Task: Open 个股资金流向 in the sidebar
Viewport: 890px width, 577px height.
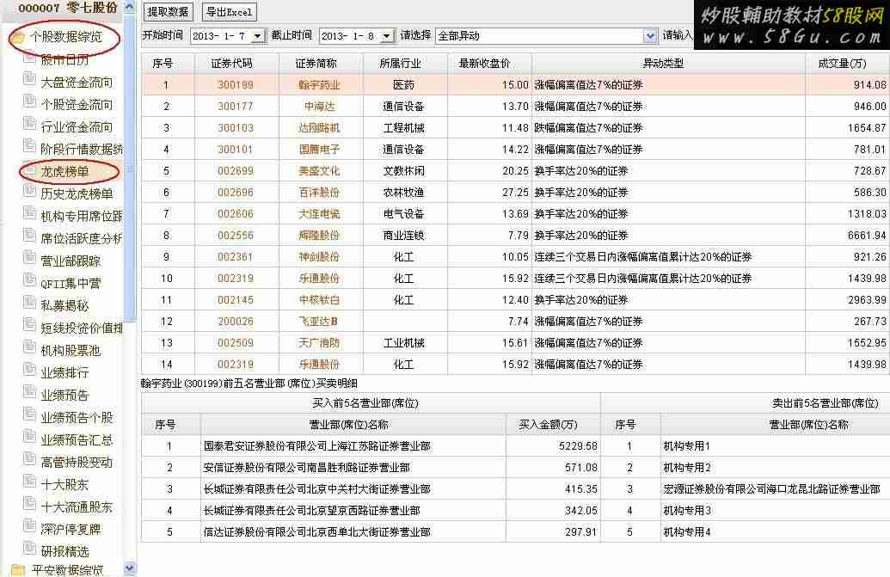Action: click(76, 104)
